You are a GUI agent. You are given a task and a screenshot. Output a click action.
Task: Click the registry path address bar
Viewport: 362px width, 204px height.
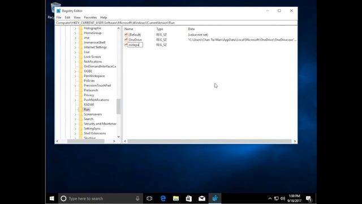(176, 23)
